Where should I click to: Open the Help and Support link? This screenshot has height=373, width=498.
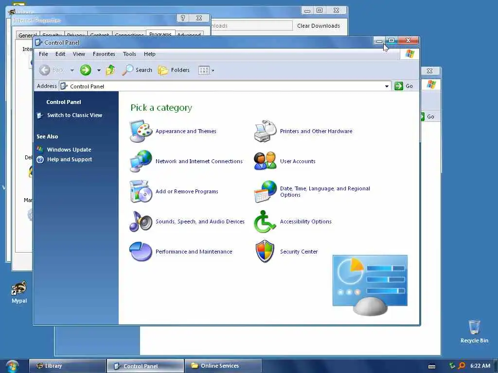pyautogui.click(x=70, y=159)
